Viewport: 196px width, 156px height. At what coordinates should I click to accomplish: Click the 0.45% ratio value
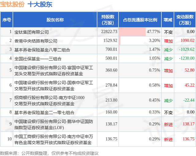154,100
